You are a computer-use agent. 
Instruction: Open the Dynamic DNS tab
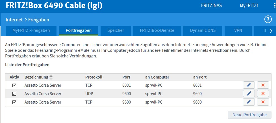tap(202, 30)
